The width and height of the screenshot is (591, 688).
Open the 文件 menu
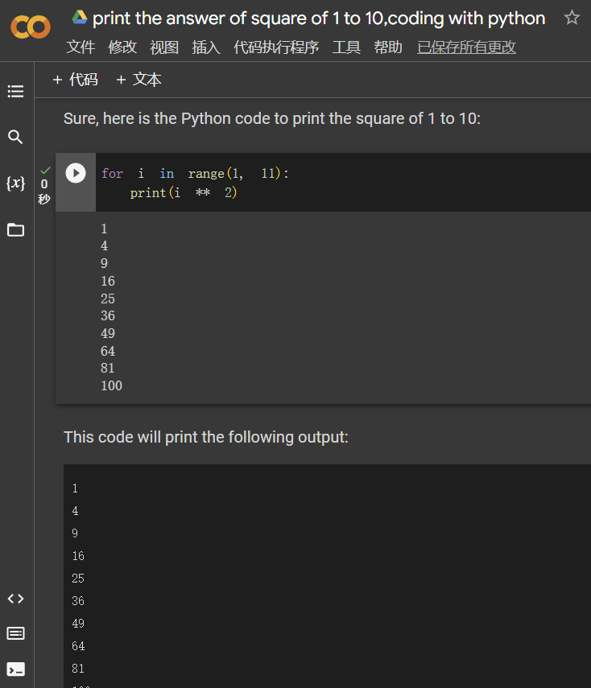tap(81, 47)
